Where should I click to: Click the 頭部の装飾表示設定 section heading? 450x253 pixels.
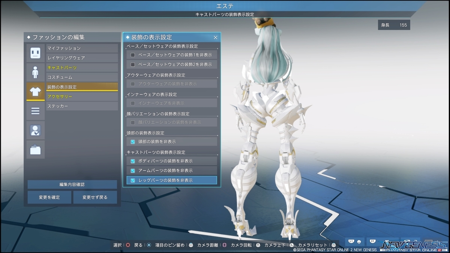click(x=145, y=133)
